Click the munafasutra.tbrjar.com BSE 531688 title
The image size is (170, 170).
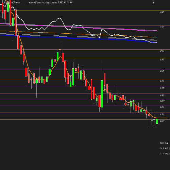[51, 2]
